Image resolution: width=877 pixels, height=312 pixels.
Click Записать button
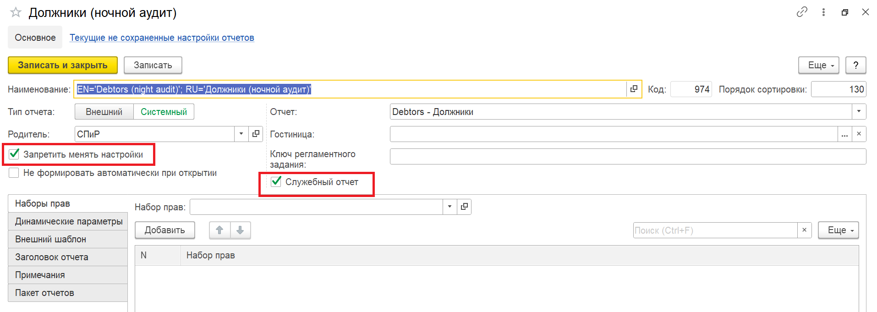153,65
